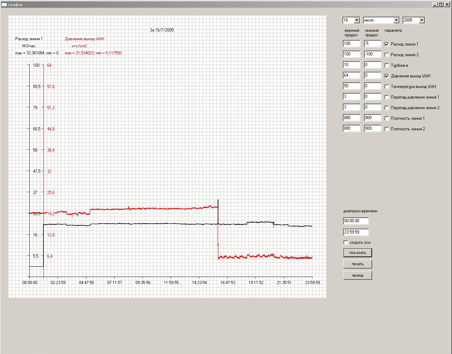Enable Плотность линия 1 checkbox

point(387,118)
